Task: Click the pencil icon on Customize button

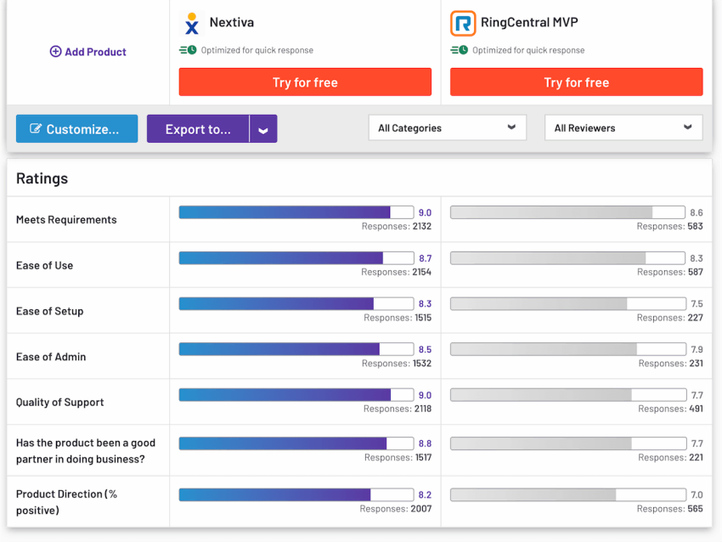Action: [36, 128]
